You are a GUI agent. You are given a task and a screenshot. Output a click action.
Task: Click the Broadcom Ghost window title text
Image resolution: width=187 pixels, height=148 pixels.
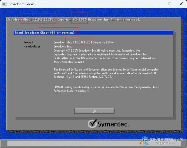22,4
